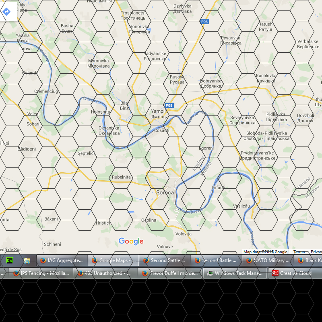Click the Radyans'ke Радянське label
This screenshot has width=322, height=322.
155,56
